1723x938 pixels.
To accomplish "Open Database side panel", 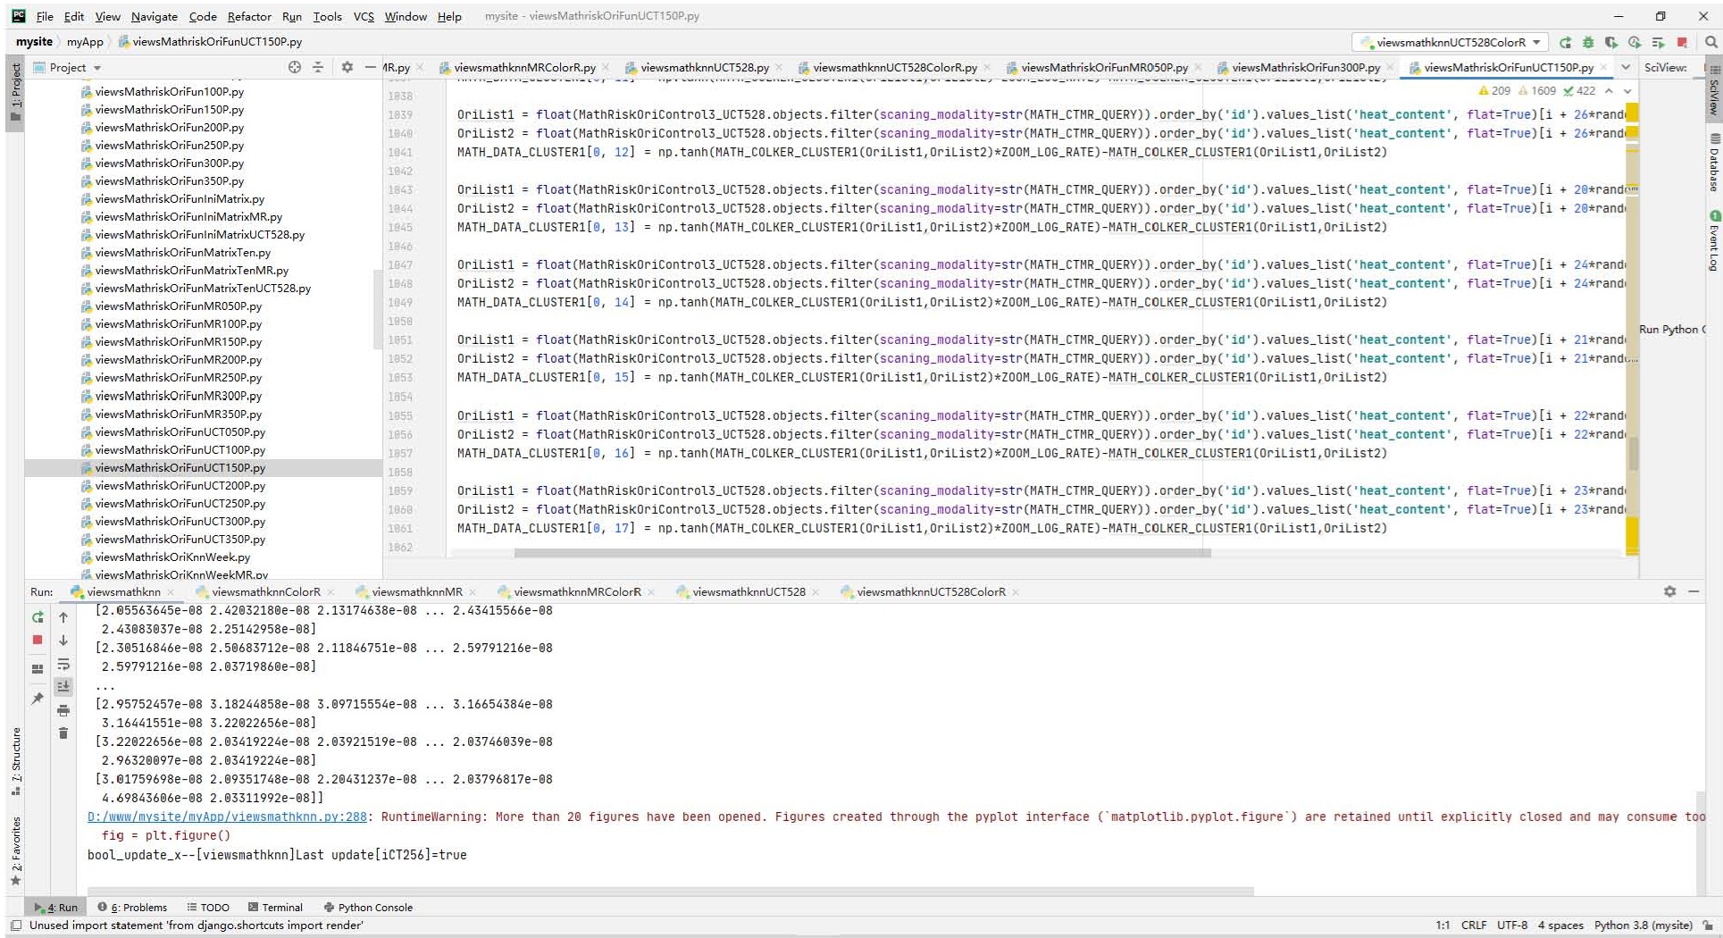I will click(1714, 162).
